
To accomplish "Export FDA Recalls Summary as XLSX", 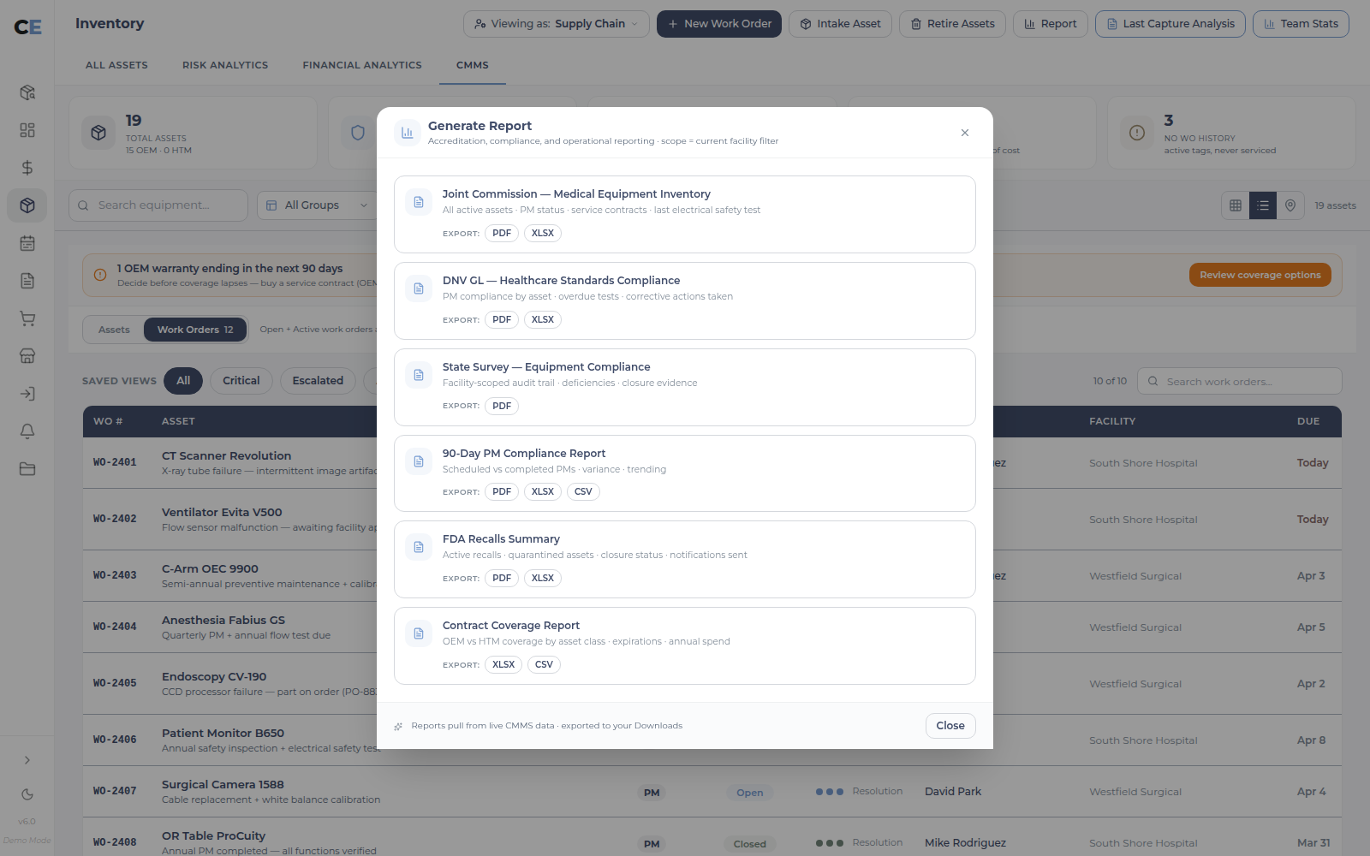I will 543,578.
